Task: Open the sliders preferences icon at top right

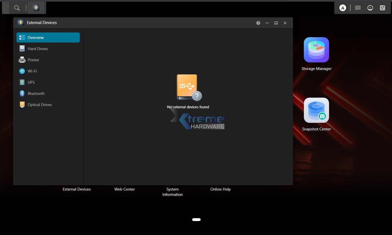Action: coord(382,8)
